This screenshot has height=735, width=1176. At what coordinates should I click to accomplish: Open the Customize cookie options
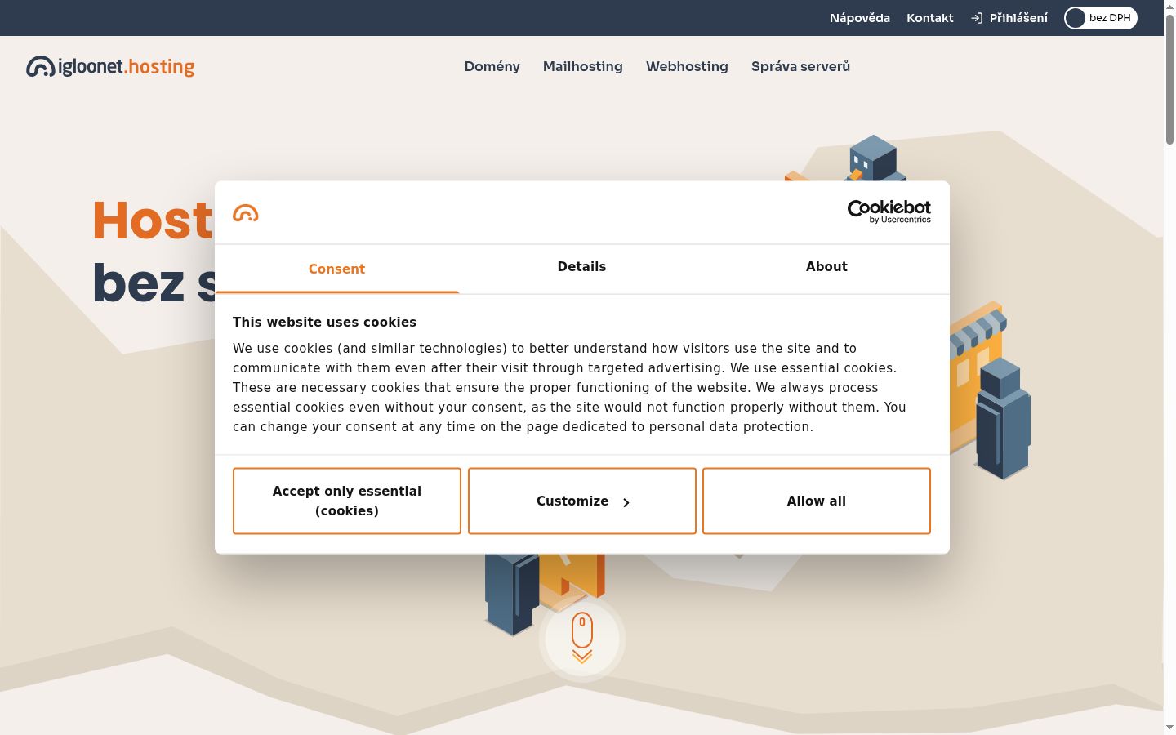pyautogui.click(x=582, y=501)
